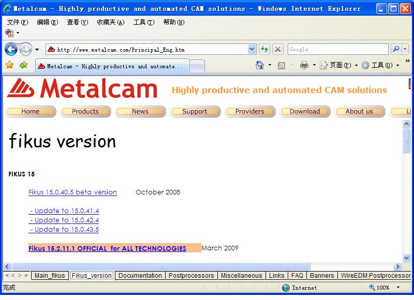The image size is (414, 300).
Task: Open the 文件(F) menu
Action: point(18,22)
